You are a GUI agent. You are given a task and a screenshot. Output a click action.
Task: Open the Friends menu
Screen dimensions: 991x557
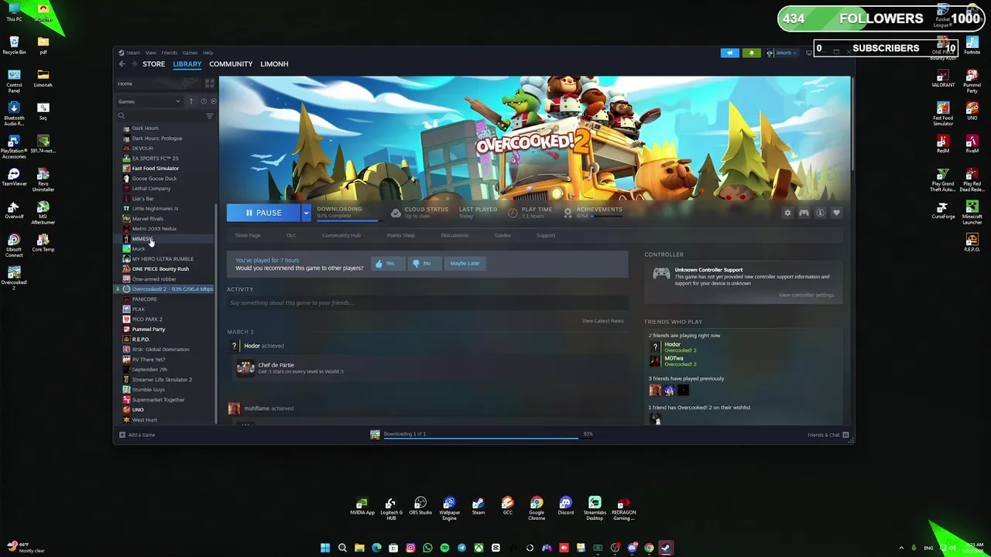(169, 53)
